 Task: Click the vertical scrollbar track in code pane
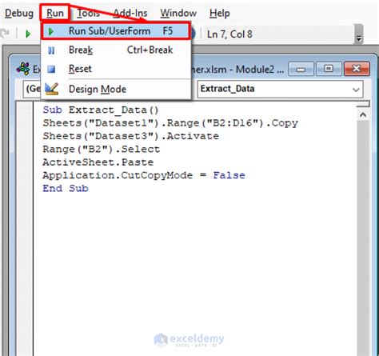[363, 238]
